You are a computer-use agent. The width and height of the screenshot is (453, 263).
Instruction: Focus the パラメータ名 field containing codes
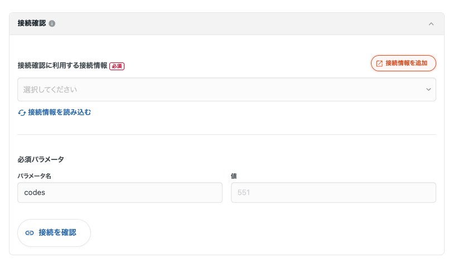tap(120, 193)
